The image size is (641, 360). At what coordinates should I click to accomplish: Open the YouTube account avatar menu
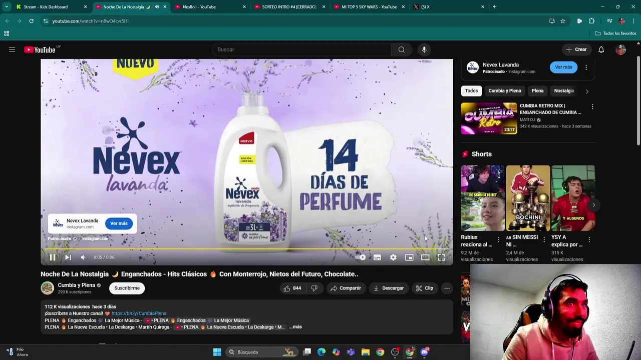click(621, 49)
